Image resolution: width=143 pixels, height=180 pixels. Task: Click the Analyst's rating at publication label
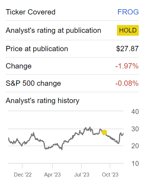pos(54,31)
